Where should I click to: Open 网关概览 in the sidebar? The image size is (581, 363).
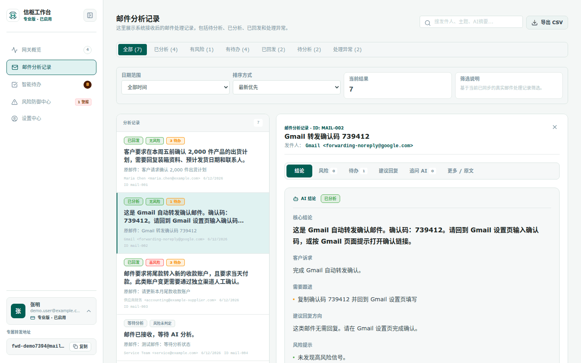click(x=51, y=50)
